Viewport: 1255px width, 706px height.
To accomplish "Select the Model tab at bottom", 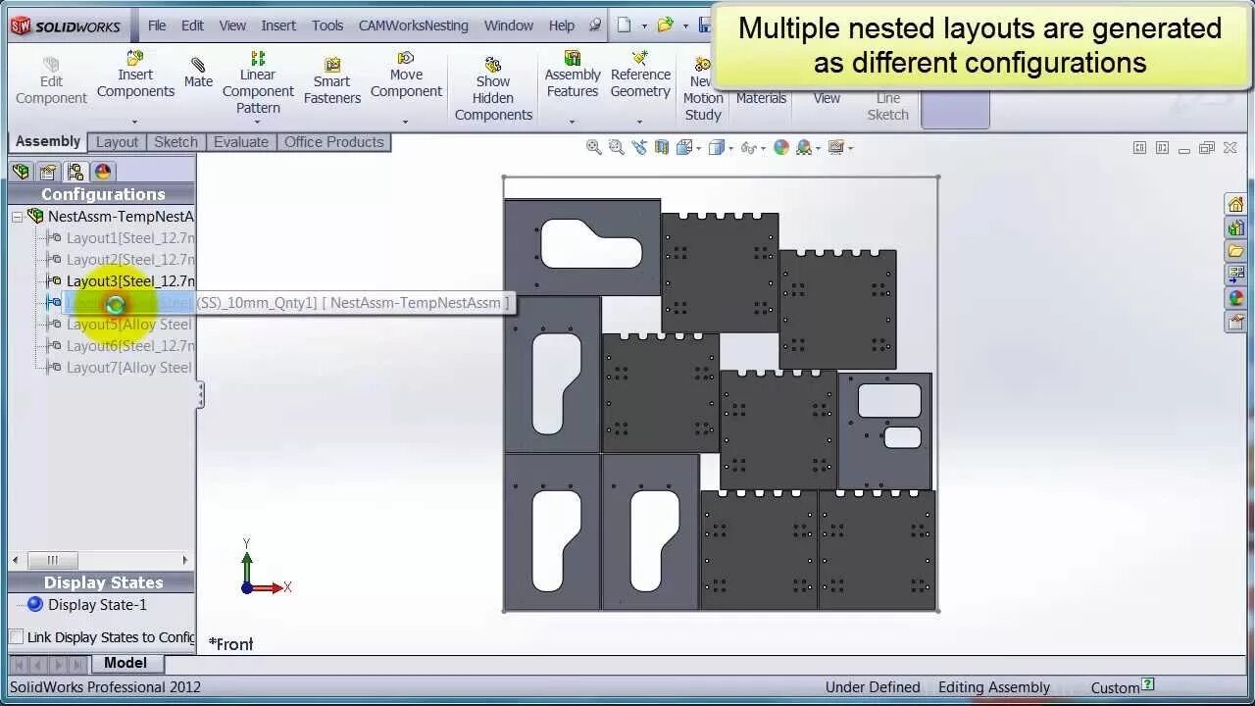I will click(x=125, y=663).
